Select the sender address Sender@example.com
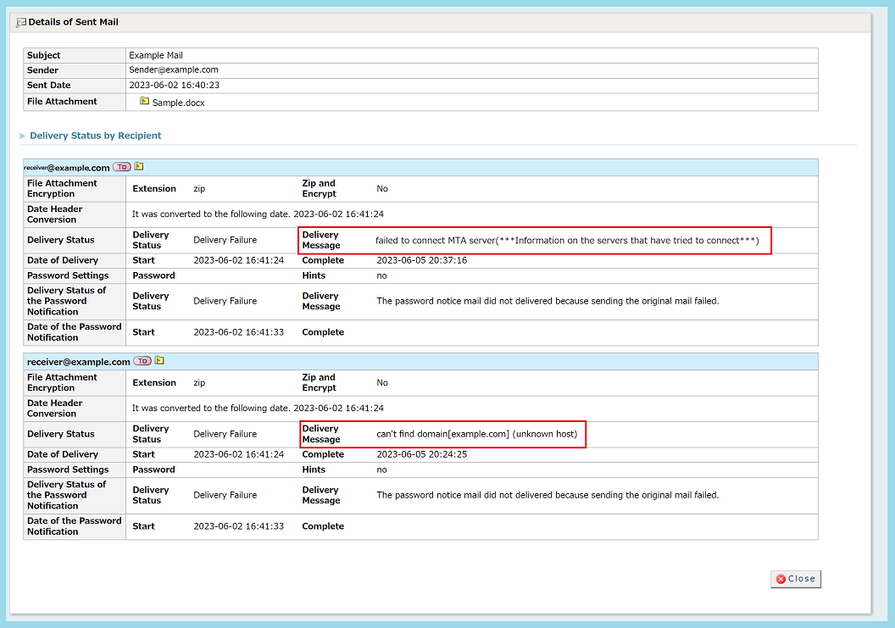 coord(174,69)
